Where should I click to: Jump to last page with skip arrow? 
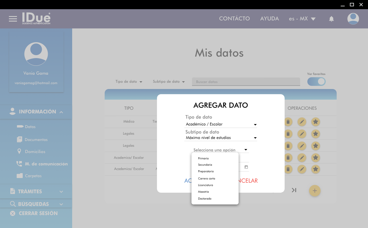coord(294,190)
